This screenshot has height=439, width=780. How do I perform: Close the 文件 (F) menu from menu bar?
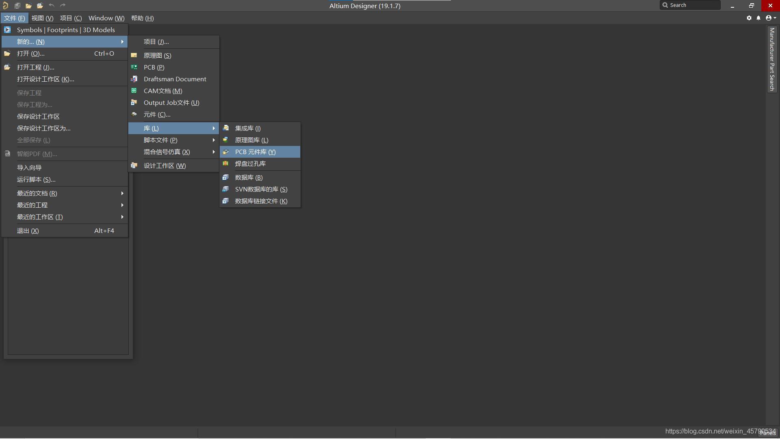(x=15, y=18)
